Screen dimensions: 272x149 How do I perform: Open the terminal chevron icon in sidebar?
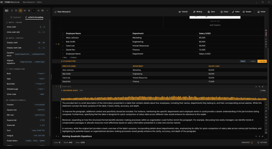tap(34, 11)
